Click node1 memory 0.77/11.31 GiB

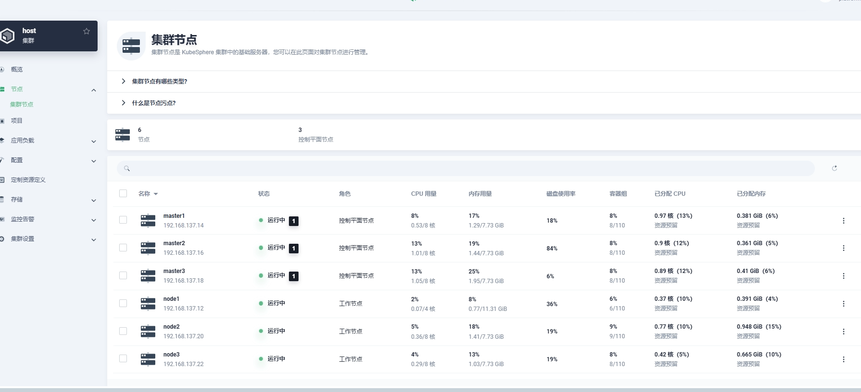488,309
